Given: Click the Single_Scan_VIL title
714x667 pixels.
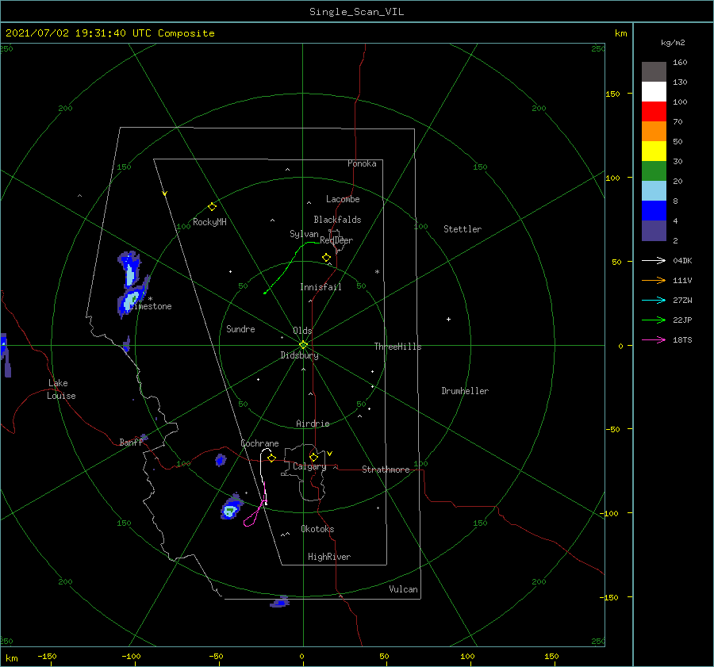Looking at the screenshot, I should [356, 11].
